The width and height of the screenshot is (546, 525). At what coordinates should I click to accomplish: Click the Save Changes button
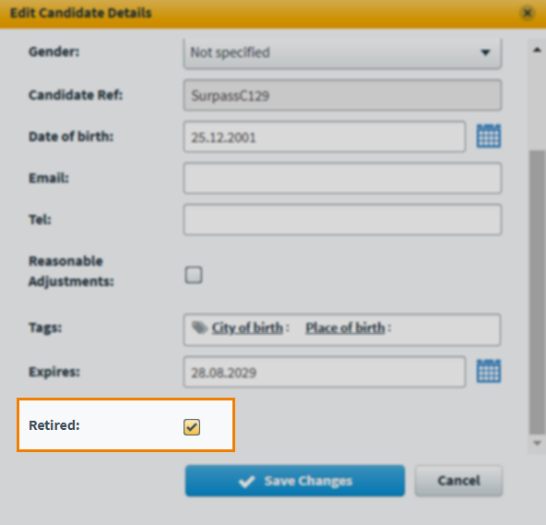tap(295, 481)
